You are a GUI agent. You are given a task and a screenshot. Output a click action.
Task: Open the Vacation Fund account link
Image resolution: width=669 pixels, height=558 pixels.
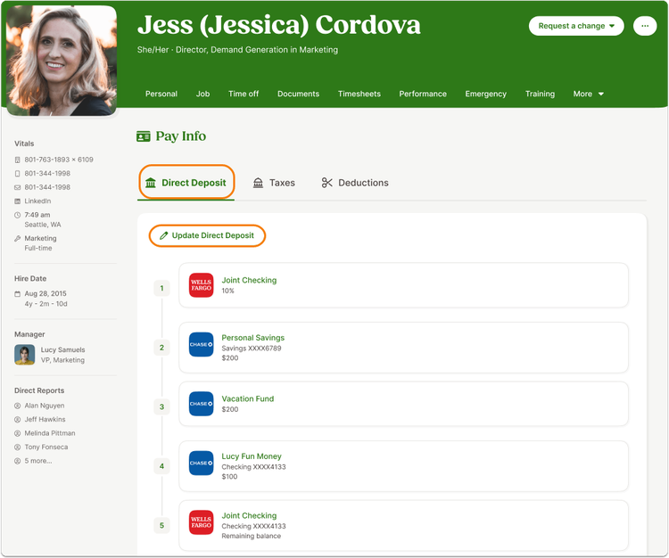pyautogui.click(x=247, y=399)
